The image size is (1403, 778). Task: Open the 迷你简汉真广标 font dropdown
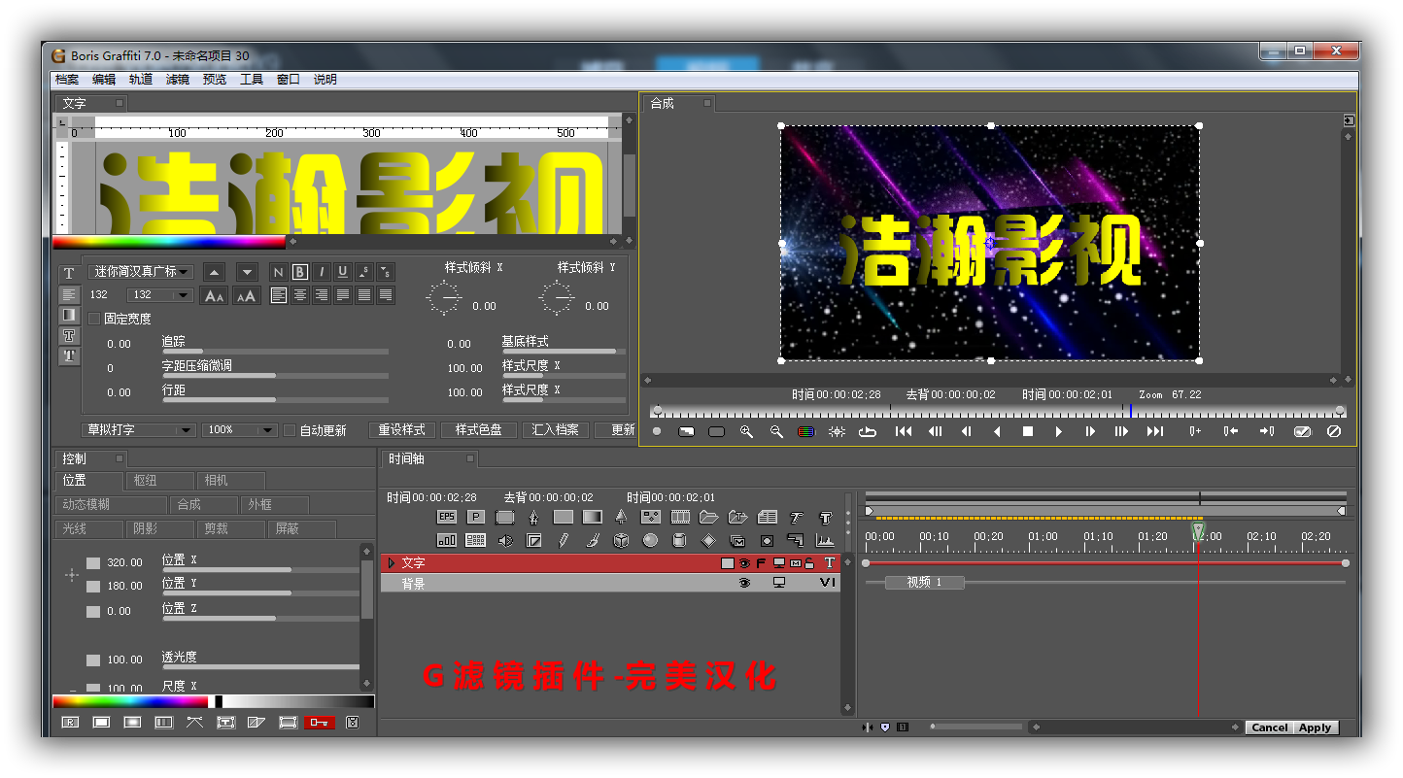click(x=142, y=272)
